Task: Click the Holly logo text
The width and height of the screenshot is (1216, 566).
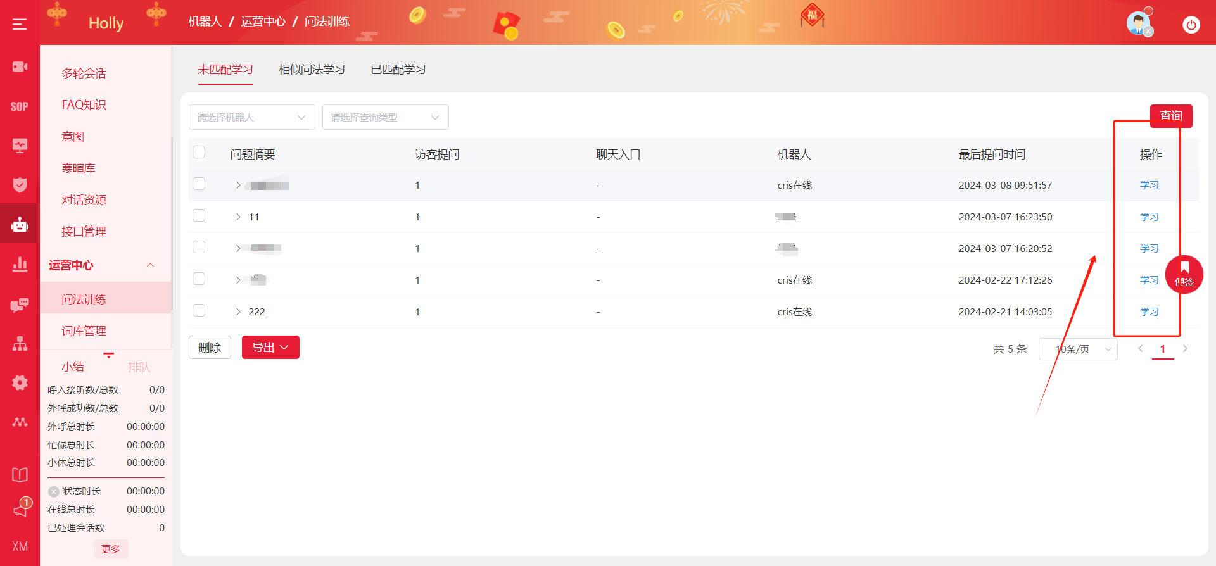Action: point(106,23)
